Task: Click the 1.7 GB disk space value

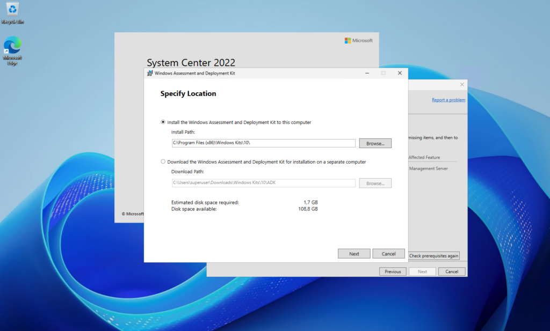Action: tap(310, 202)
